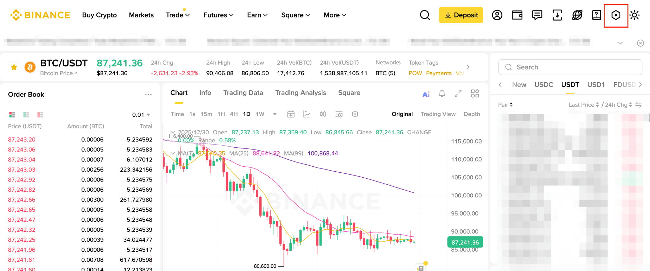Open the chart calendar date picker

[291, 114]
